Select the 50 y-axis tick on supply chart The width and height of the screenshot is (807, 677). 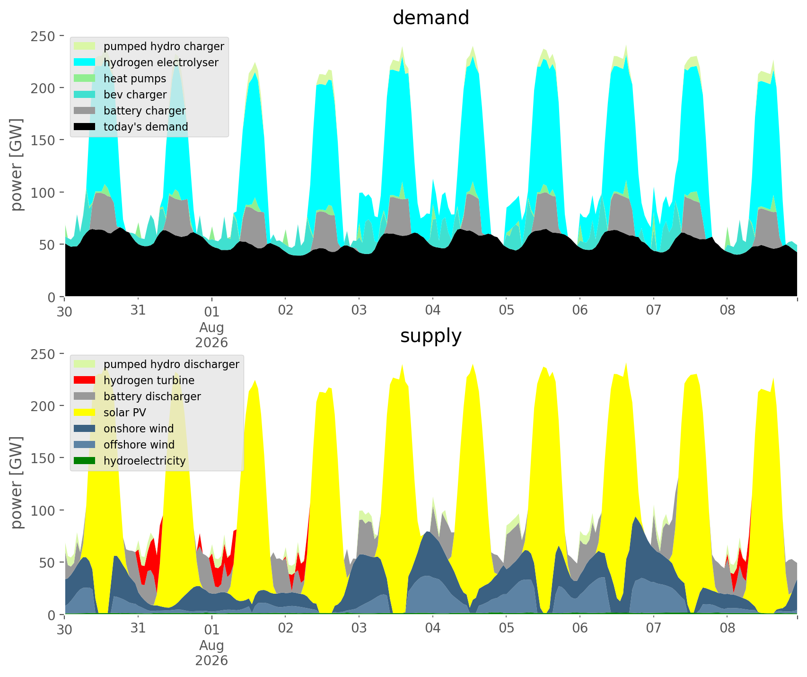(x=48, y=563)
